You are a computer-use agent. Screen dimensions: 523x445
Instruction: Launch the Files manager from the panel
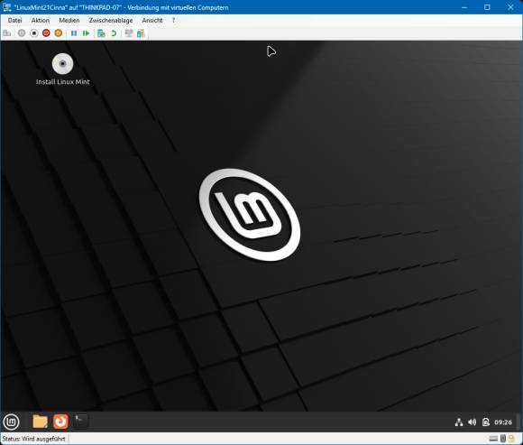coord(40,422)
